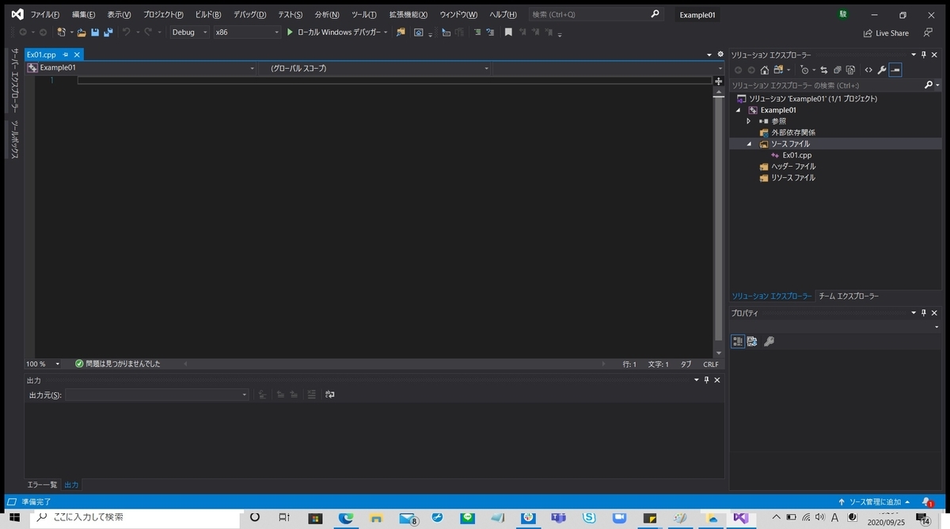Click the feedback icon next to Live Share

point(927,33)
